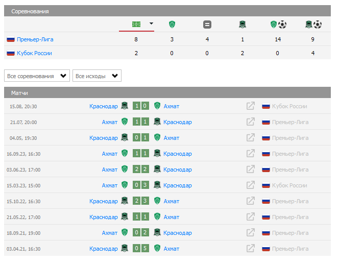Open Кубок России link in competitions table

[34, 53]
